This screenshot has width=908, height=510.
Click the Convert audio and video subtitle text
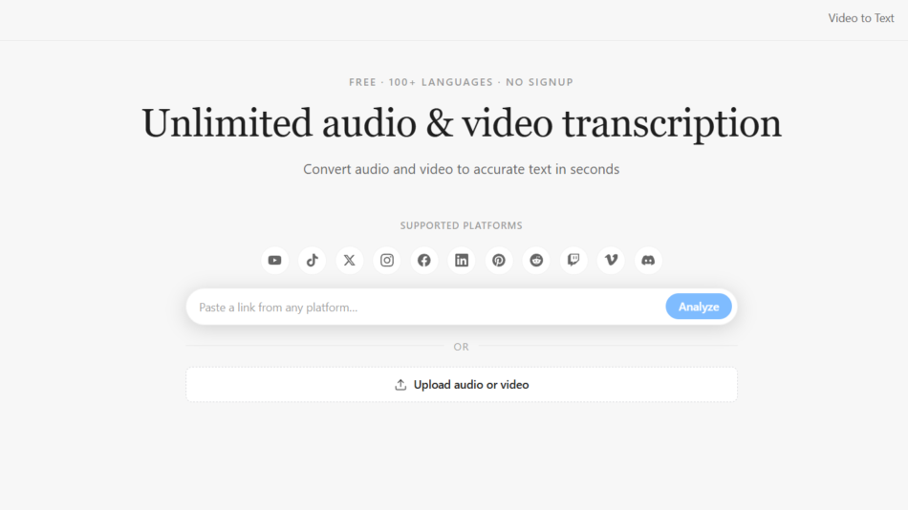click(462, 169)
